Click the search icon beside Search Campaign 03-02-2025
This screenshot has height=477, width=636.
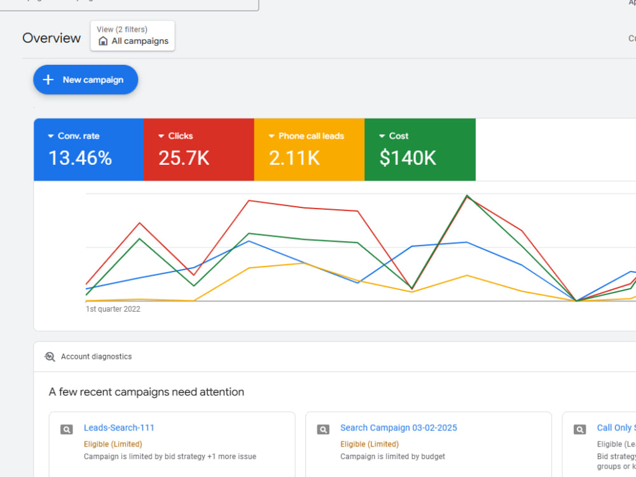323,429
